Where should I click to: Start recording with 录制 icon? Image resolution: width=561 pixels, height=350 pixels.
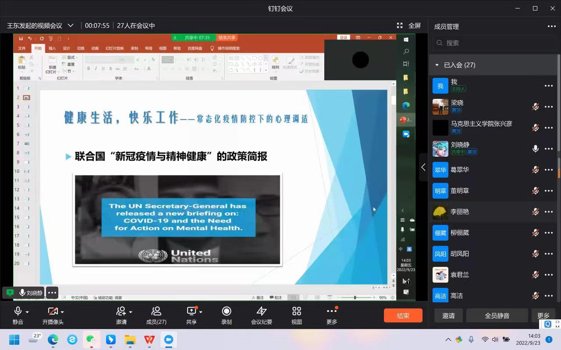[x=227, y=315]
